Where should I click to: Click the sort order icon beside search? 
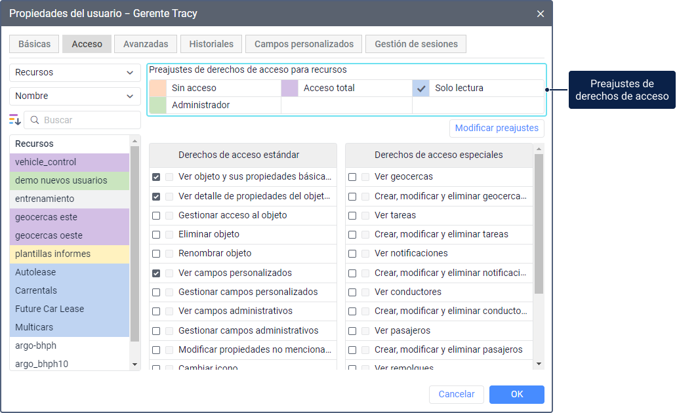(15, 119)
